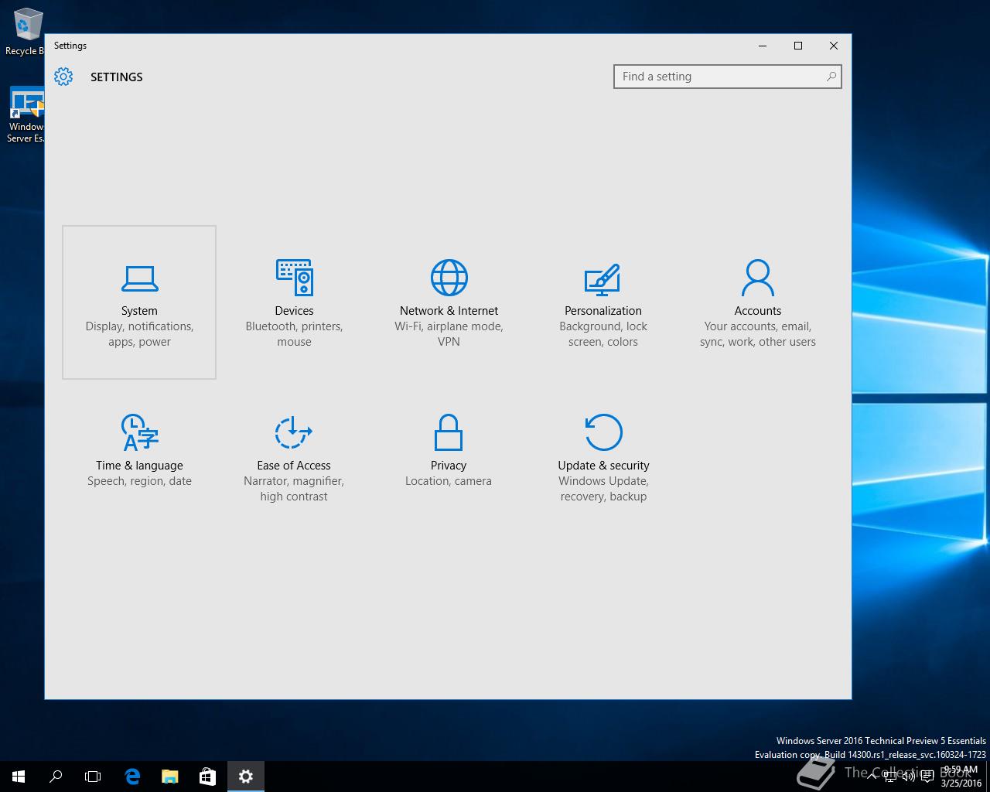This screenshot has height=792, width=990.
Task: Open Update & security refresh icon
Action: click(603, 432)
